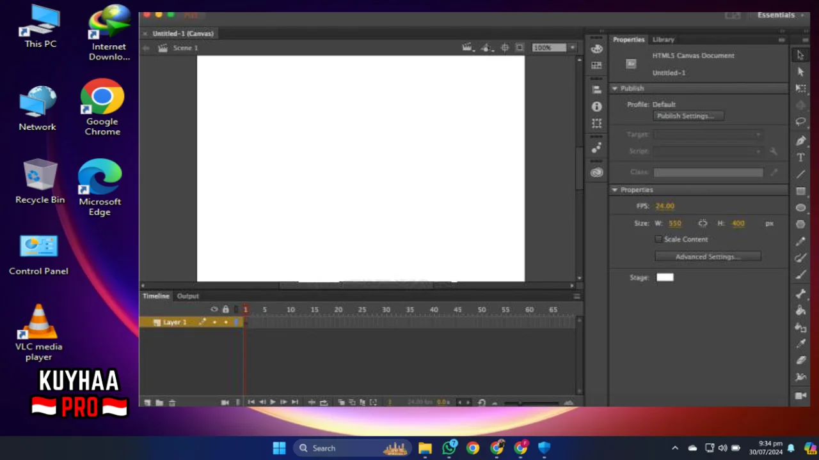The width and height of the screenshot is (819, 460).
Task: Toggle Layer 1 outline color square
Action: (235, 322)
